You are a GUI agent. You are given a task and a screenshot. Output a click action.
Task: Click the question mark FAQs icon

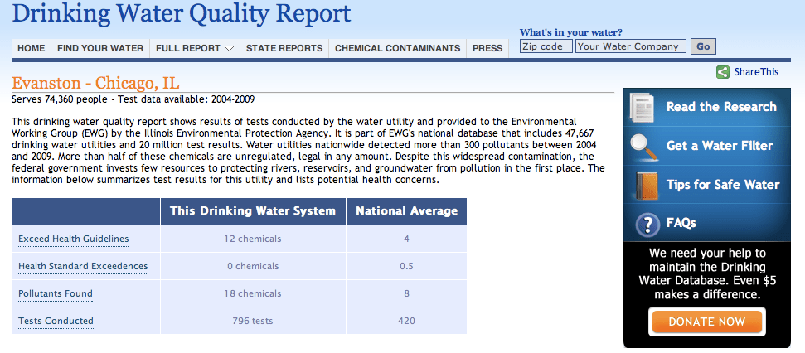(x=646, y=224)
